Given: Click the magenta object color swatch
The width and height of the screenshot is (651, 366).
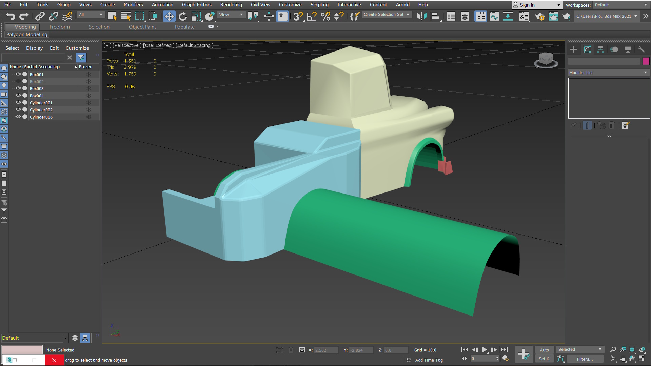Looking at the screenshot, I should [x=646, y=61].
